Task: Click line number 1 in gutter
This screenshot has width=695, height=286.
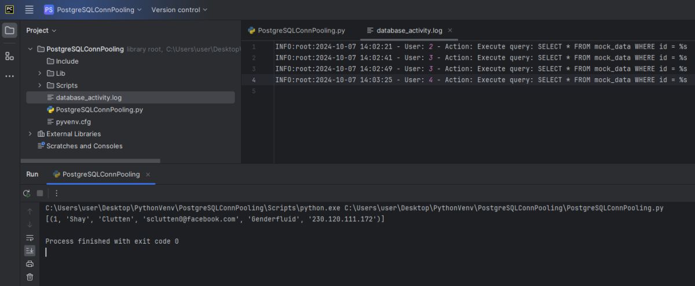Action: (254, 46)
